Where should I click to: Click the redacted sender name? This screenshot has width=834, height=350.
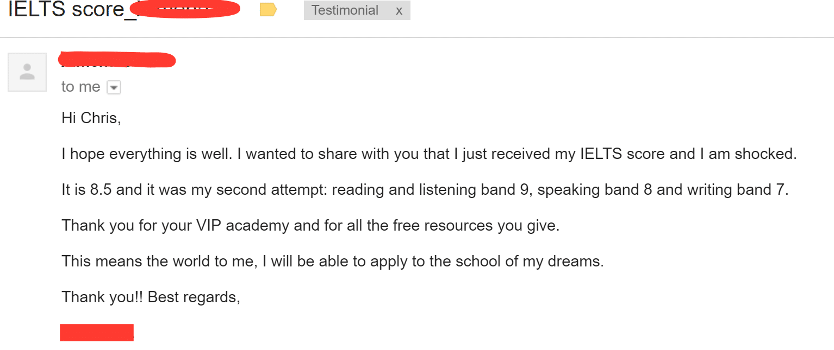point(117,60)
